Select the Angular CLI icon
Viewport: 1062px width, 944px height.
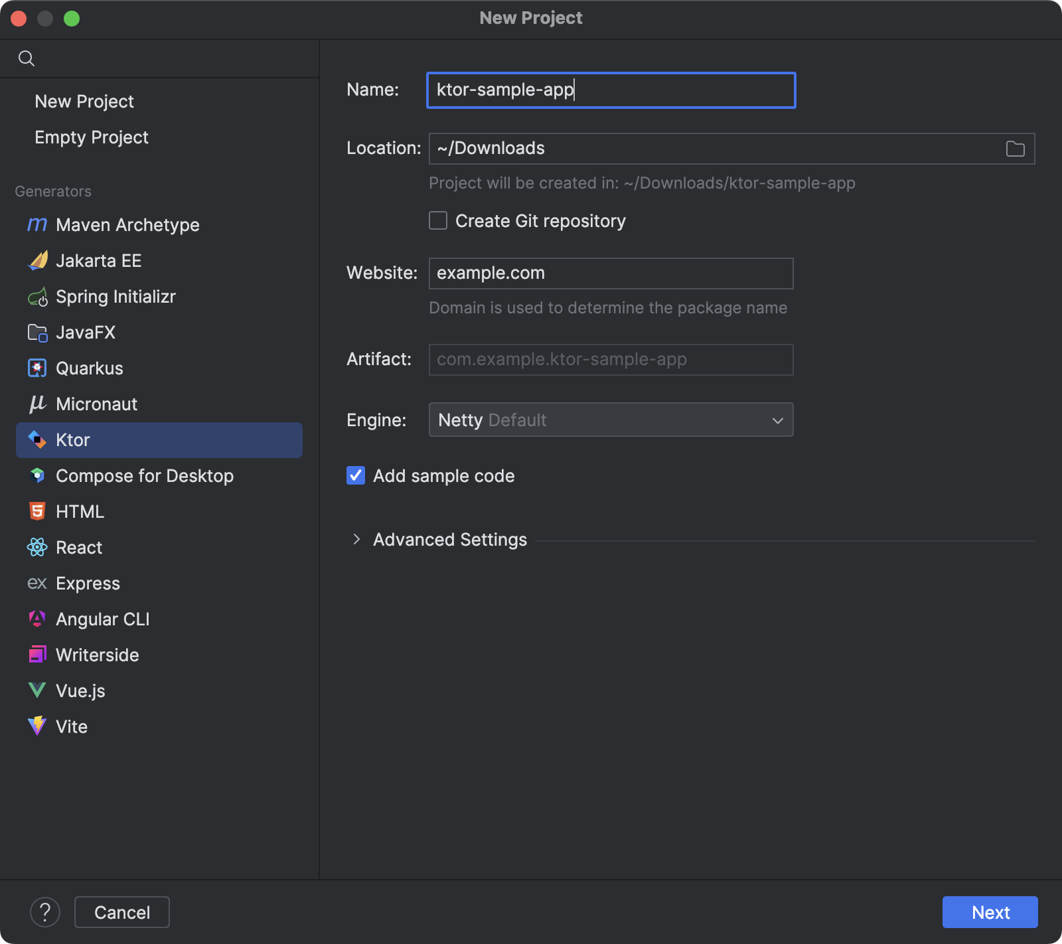click(37, 619)
